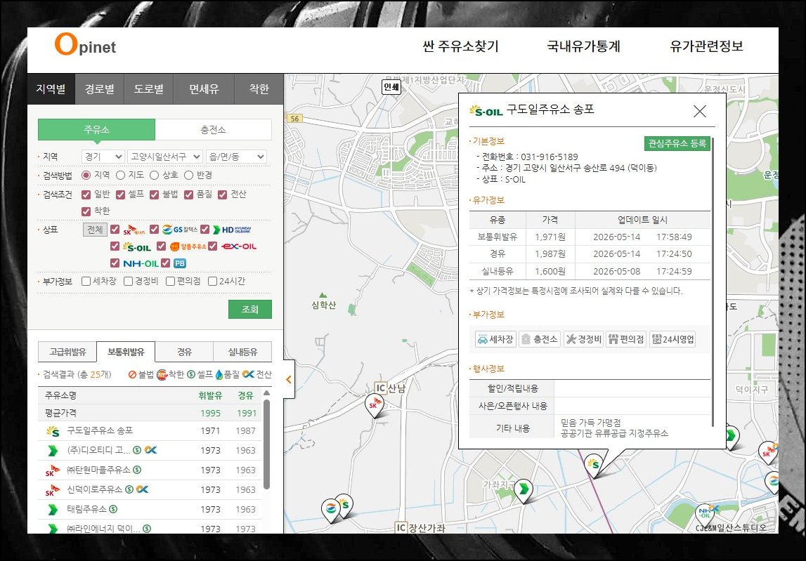The height and width of the screenshot is (561, 806).
Task: Enable the 24시간 additional info checkbox
Action: pyautogui.click(x=212, y=281)
